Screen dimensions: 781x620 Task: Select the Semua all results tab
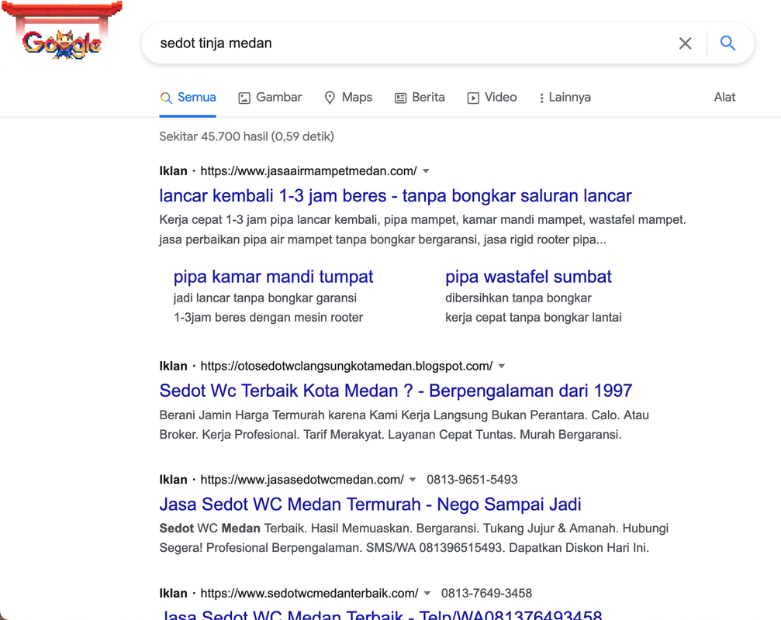tap(188, 98)
